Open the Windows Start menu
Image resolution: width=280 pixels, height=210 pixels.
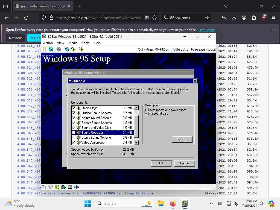coord(87,203)
